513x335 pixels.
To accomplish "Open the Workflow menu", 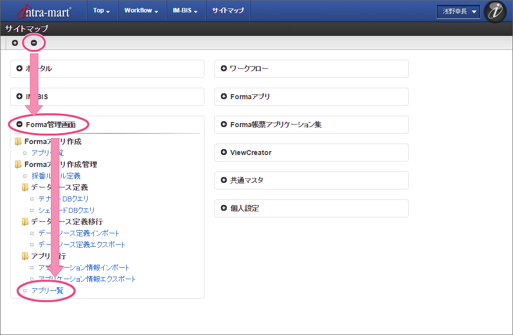I will (141, 10).
